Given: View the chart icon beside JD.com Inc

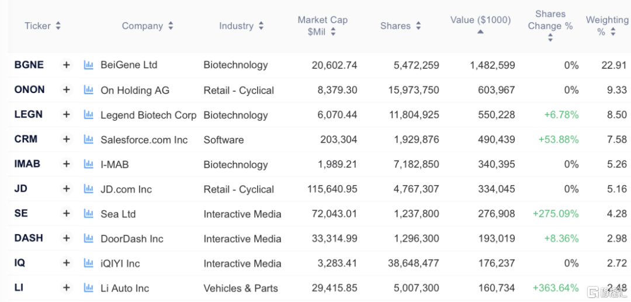Looking at the screenshot, I should [x=89, y=189].
